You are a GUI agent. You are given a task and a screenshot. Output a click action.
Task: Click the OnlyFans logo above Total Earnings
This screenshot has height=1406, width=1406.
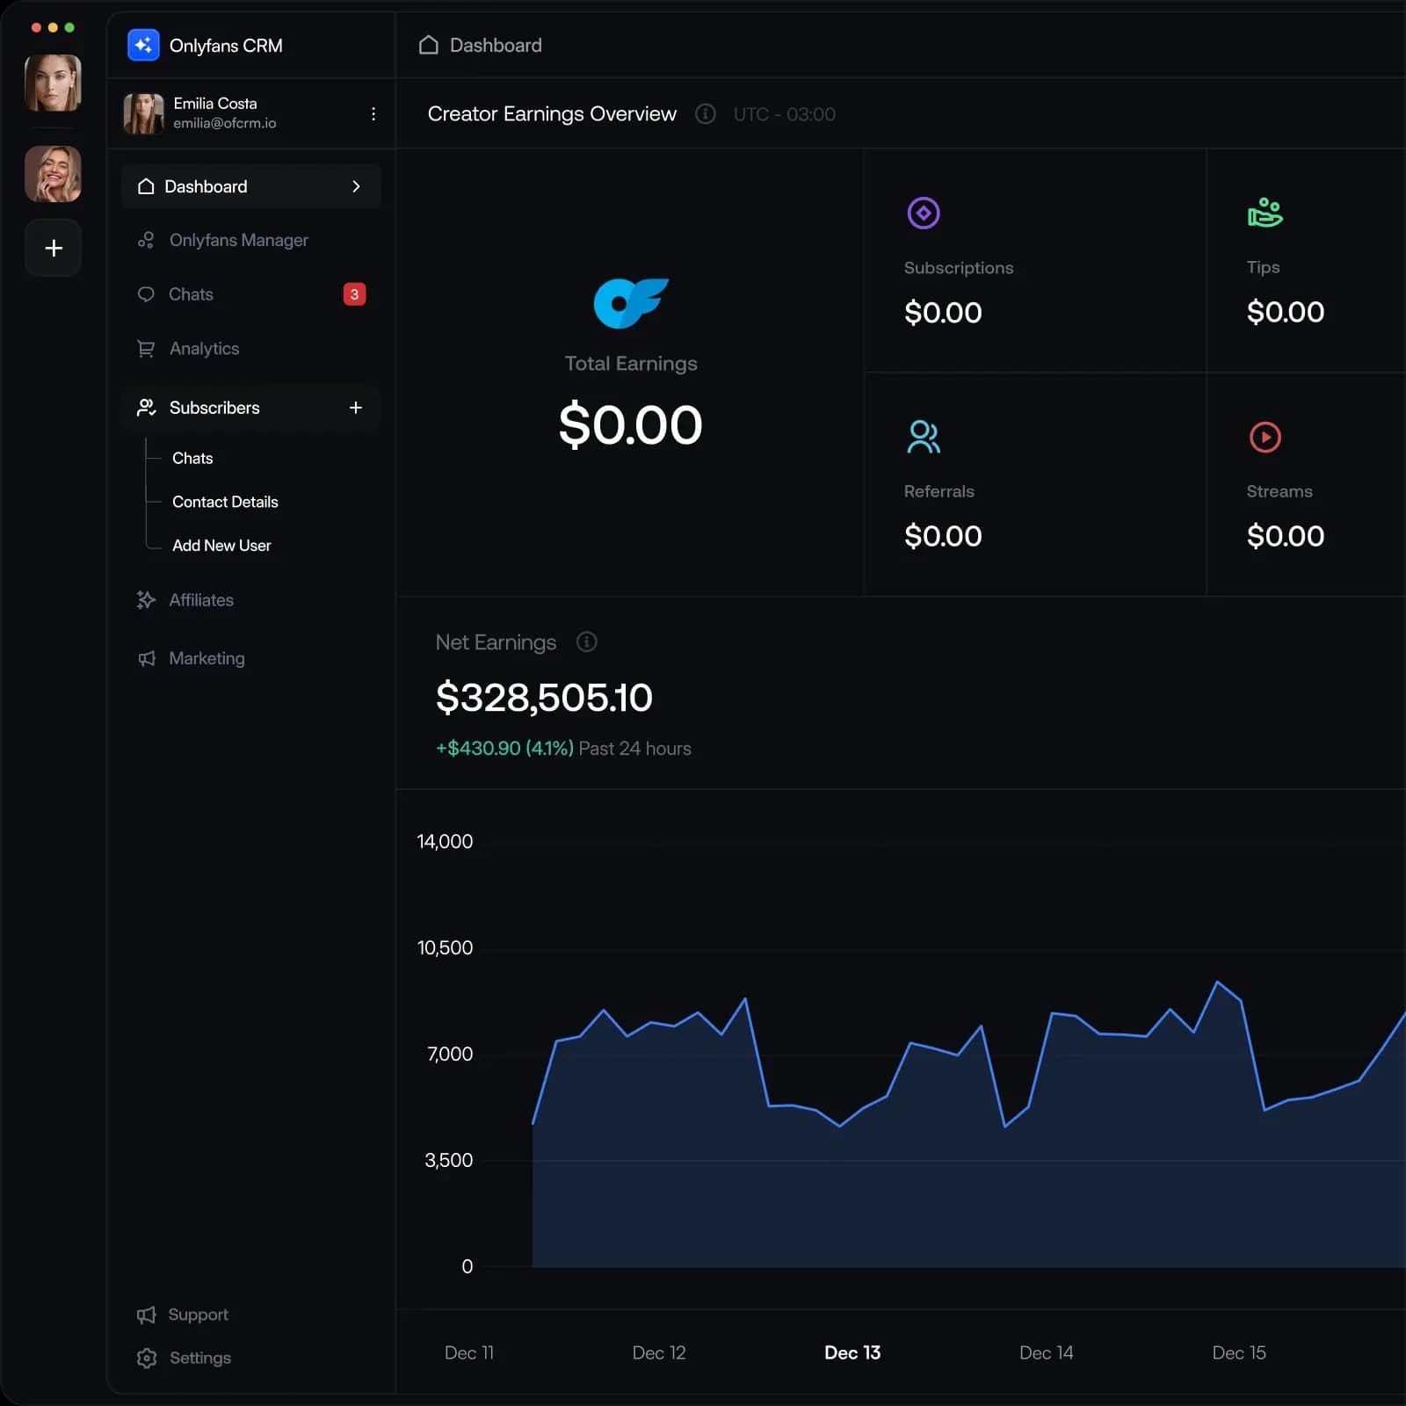(631, 303)
